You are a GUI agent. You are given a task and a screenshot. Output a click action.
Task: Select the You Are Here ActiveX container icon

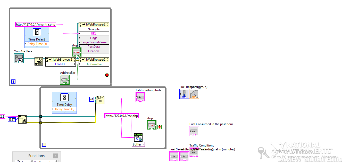19,58
